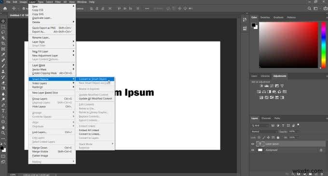Select the Lasso tool
328x176 pixels.
point(3,32)
